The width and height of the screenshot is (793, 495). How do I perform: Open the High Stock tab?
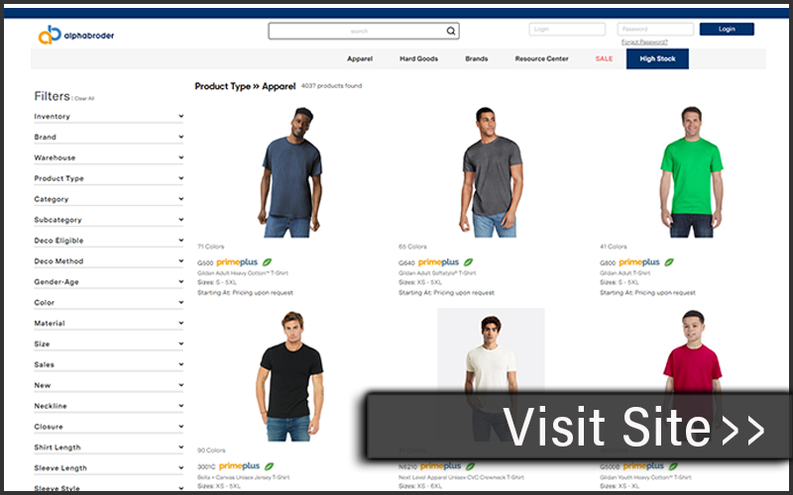click(657, 59)
